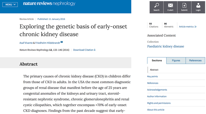Switch to the Figures tab
Screen dimensions: 206x114
point(176,60)
